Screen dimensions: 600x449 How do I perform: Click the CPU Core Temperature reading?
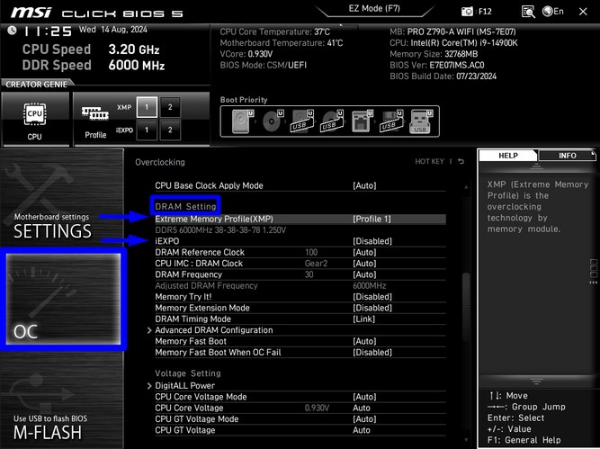274,31
